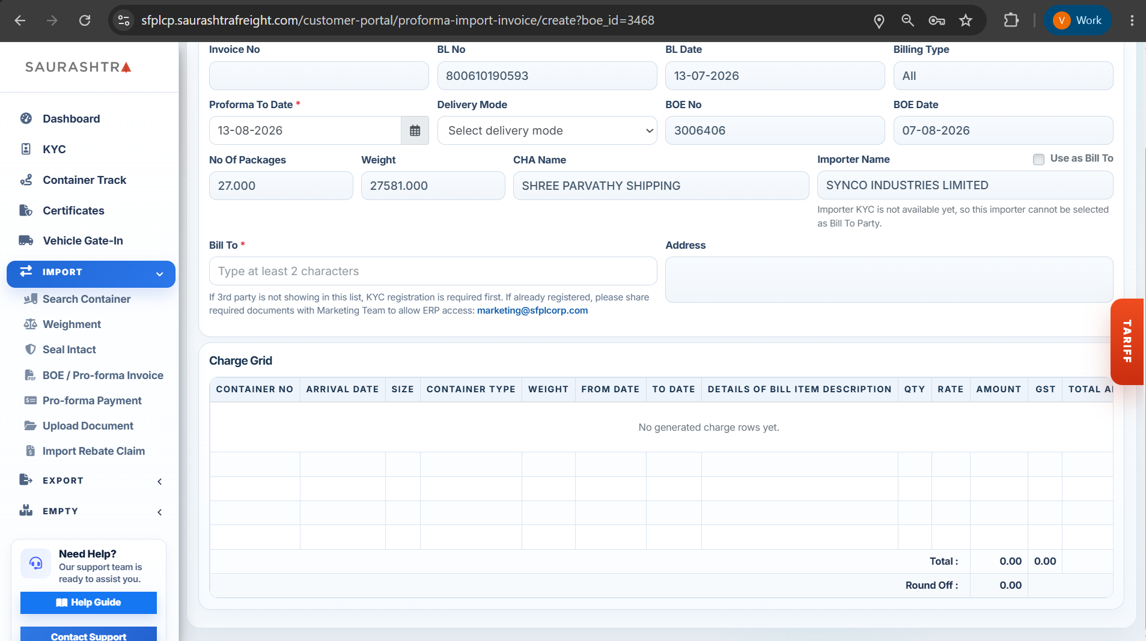Reload the current page
Viewport: 1146px width, 641px height.
[x=85, y=20]
